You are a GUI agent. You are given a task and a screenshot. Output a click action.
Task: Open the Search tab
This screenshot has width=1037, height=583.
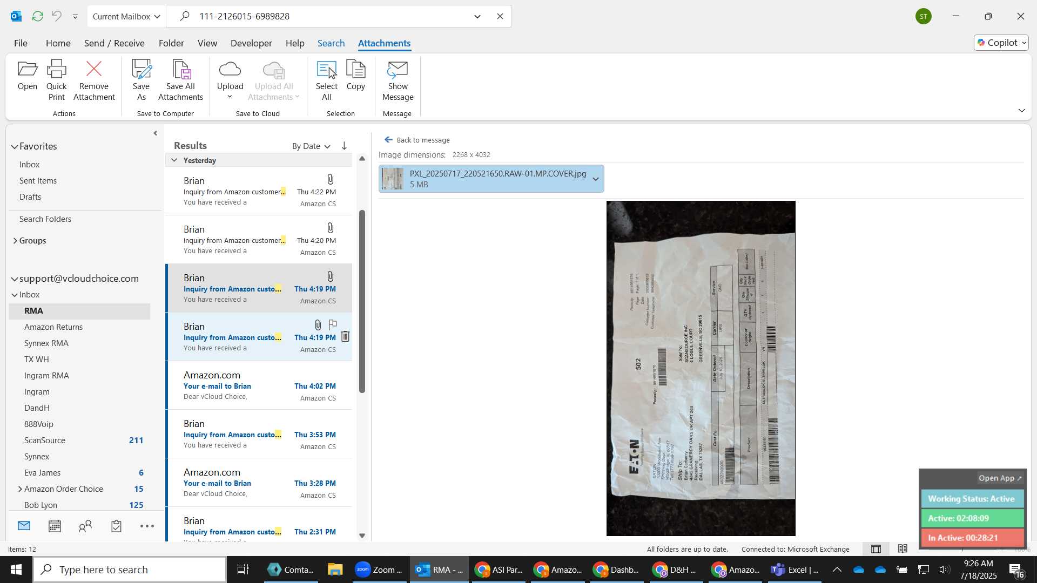tap(331, 43)
